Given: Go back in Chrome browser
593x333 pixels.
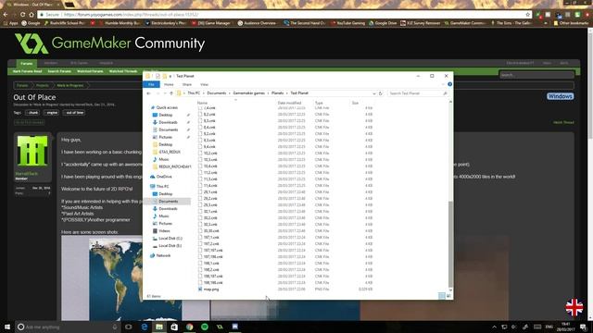Looking at the screenshot, I should click(x=6, y=15).
